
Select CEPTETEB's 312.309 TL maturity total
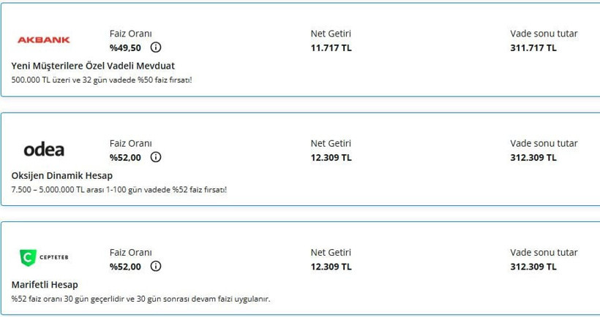533,267
